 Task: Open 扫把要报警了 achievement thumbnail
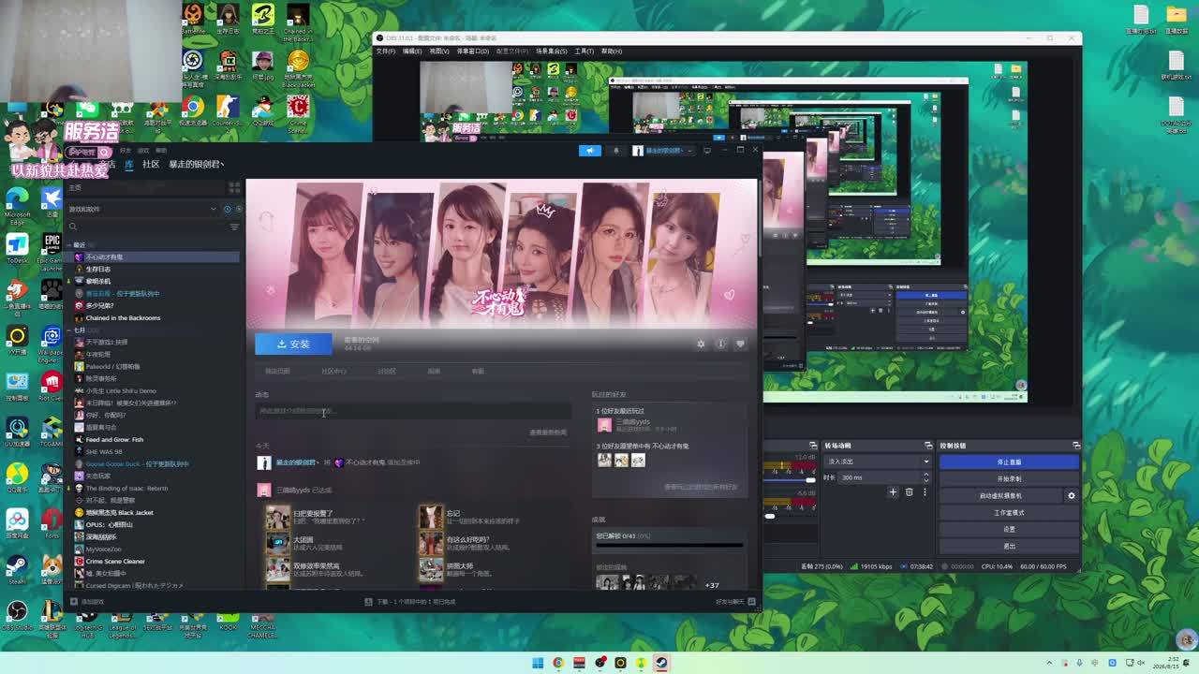[x=278, y=517]
